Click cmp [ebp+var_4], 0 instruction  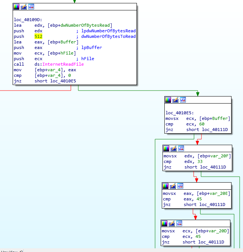(x=42, y=75)
